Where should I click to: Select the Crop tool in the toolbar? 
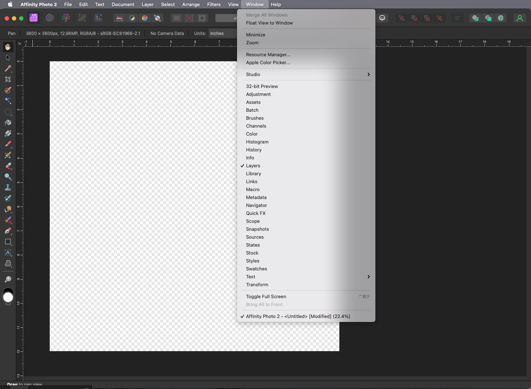click(8, 79)
